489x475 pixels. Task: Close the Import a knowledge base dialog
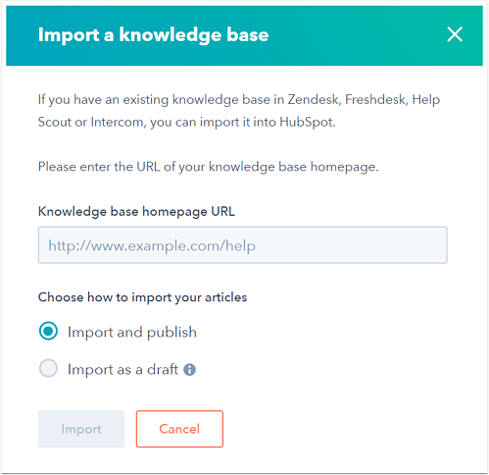(455, 34)
